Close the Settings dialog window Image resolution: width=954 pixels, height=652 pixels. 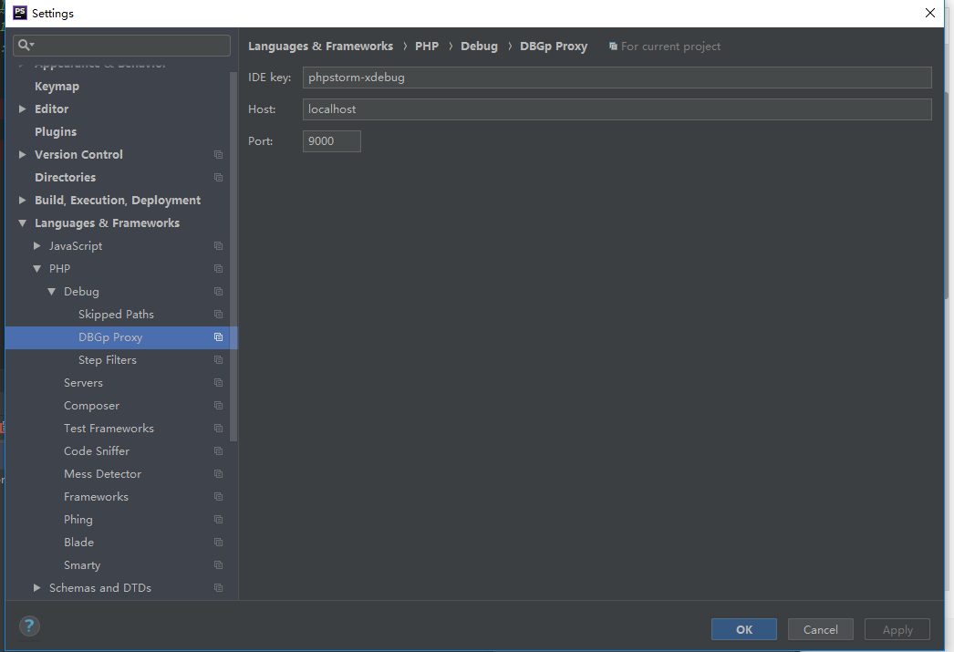[x=929, y=13]
